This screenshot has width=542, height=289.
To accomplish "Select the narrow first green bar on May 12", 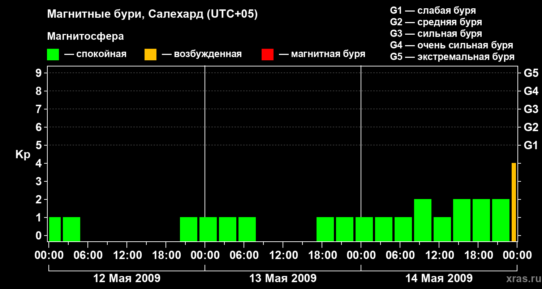I will (x=55, y=229).
